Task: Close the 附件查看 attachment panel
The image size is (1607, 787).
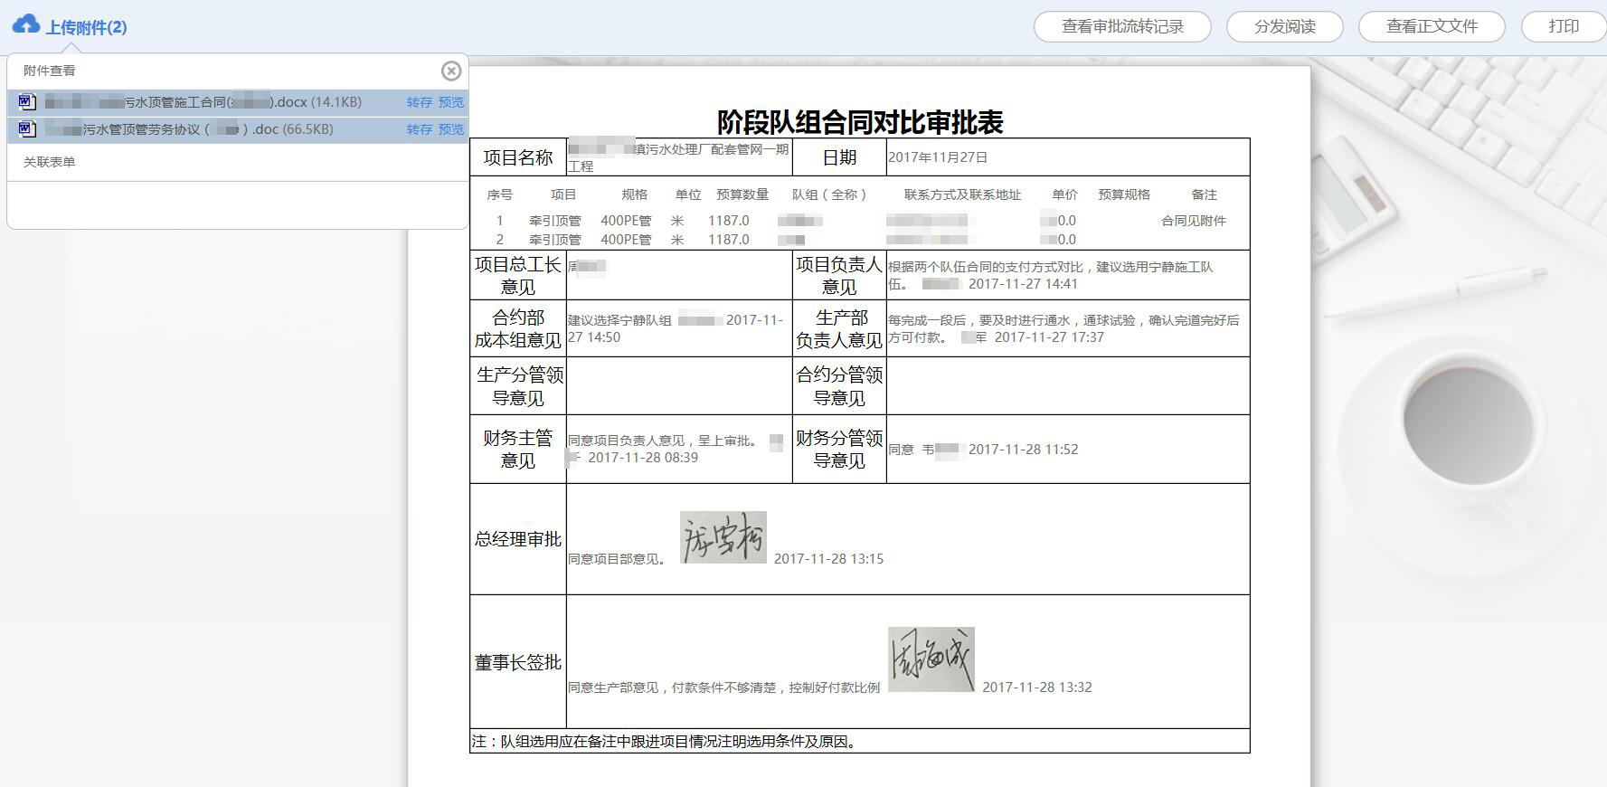Action: 450,71
